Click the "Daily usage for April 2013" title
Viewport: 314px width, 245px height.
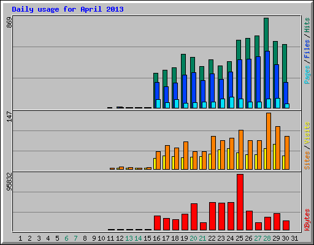67,9
